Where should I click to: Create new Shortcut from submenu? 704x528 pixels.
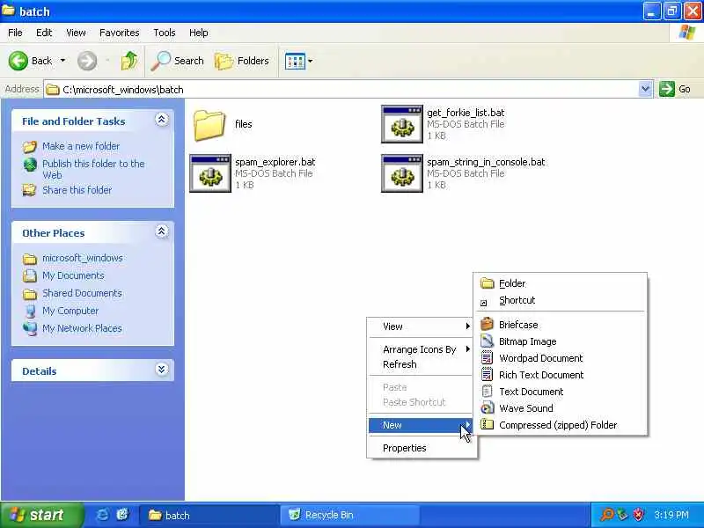pos(561,300)
